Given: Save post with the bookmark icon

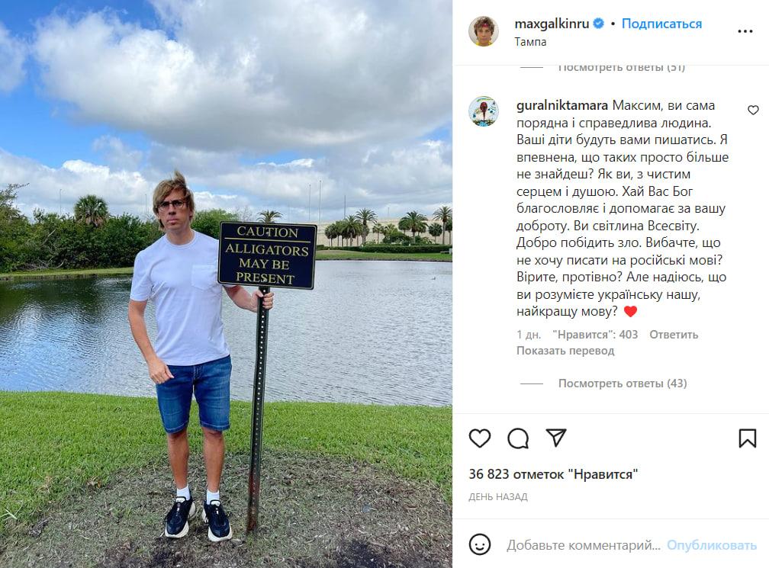Looking at the screenshot, I should (x=748, y=438).
